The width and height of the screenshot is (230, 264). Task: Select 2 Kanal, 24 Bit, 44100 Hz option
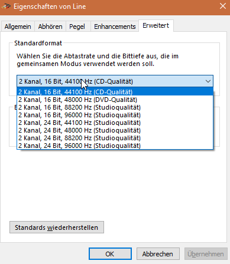pyautogui.click(x=115, y=123)
